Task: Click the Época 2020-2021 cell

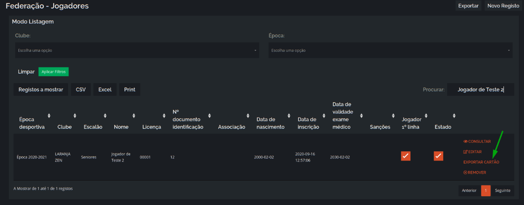Action: pyautogui.click(x=31, y=157)
